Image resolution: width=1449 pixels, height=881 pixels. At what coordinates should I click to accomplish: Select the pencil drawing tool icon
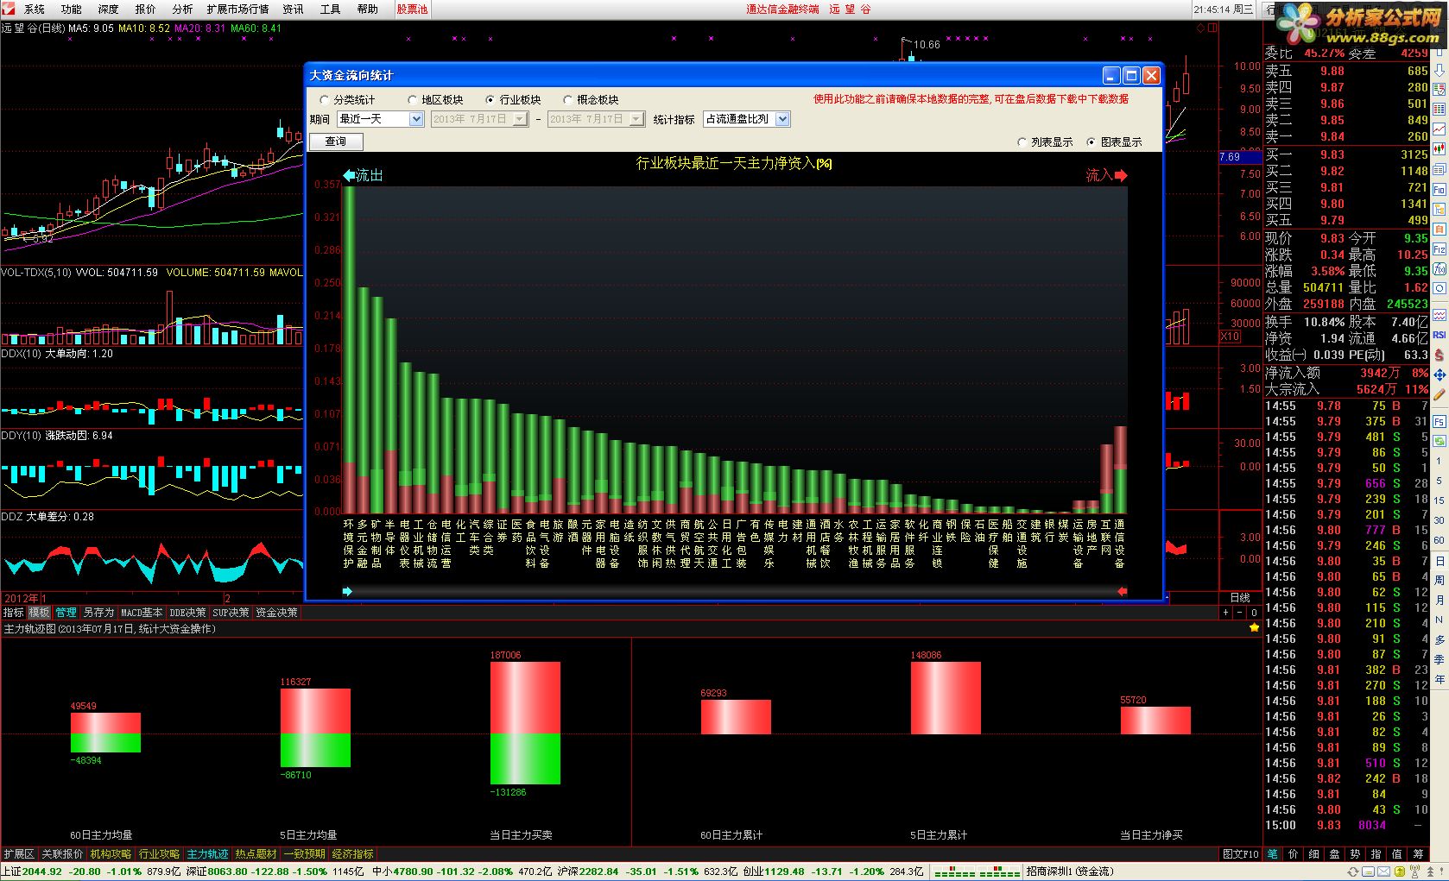click(x=1440, y=395)
